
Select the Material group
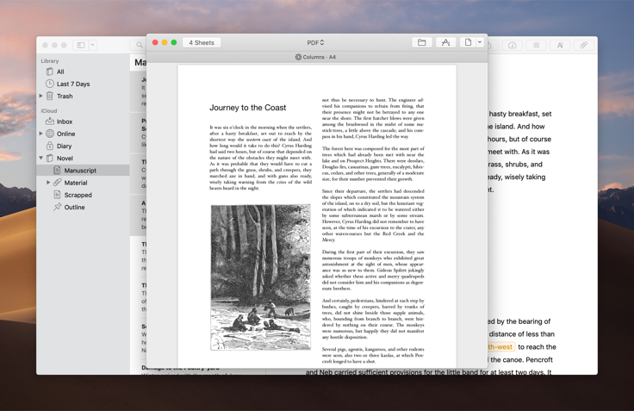coord(83,183)
